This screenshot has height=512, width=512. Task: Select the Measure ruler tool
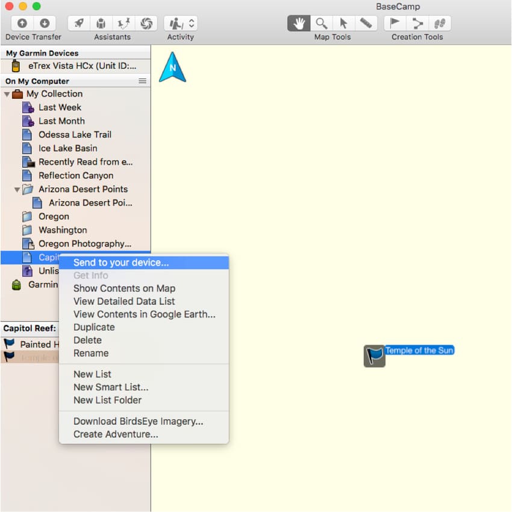pos(366,23)
